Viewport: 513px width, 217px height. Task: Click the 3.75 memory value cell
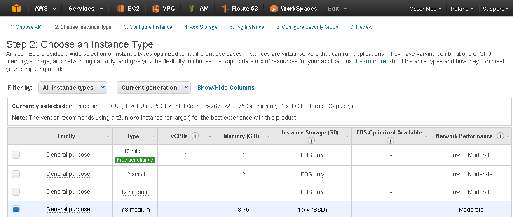(x=244, y=210)
